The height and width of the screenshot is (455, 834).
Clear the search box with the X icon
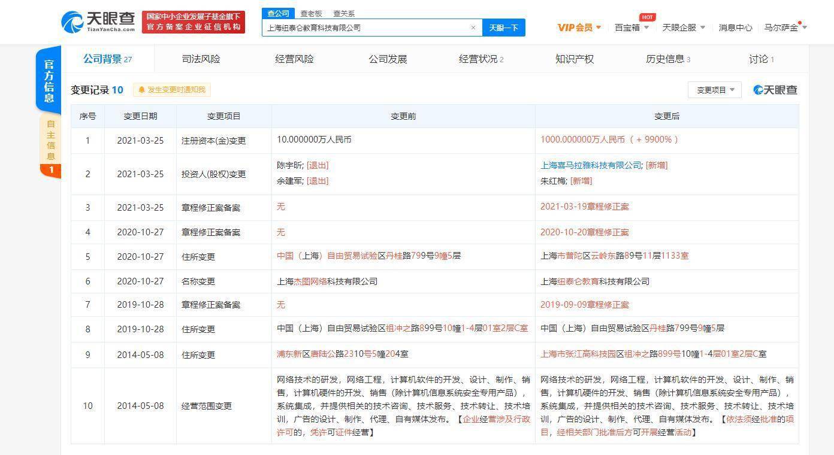[473, 28]
